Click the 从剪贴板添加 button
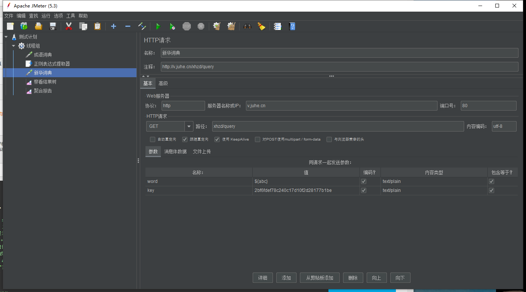This screenshot has width=526, height=292. coord(319,278)
